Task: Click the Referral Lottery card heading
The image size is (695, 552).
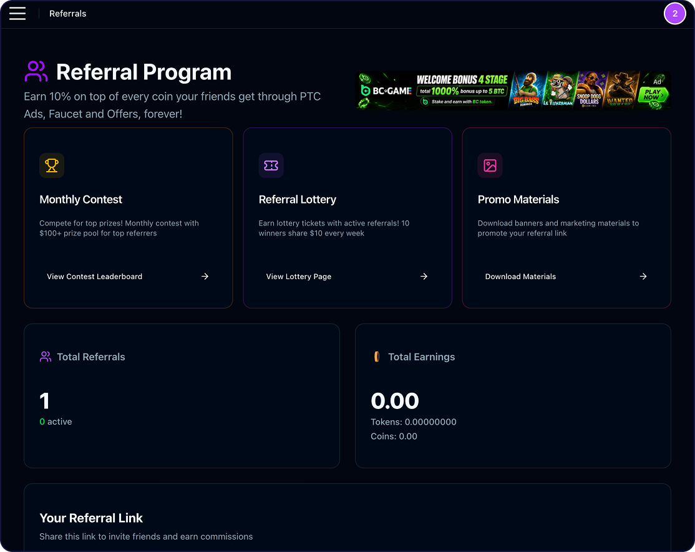Action: tap(298, 199)
